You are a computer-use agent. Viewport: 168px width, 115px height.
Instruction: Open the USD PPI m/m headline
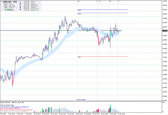point(10,108)
